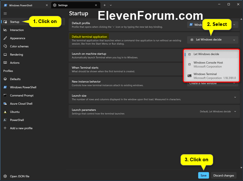Click the Save button
243x181 pixels.
click(x=203, y=175)
